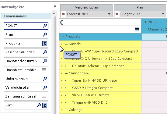This screenshot has height=114, width=167.
Task: Open the Forecast 2011 dropdown arrow
Action: pyautogui.click(x=109, y=14)
